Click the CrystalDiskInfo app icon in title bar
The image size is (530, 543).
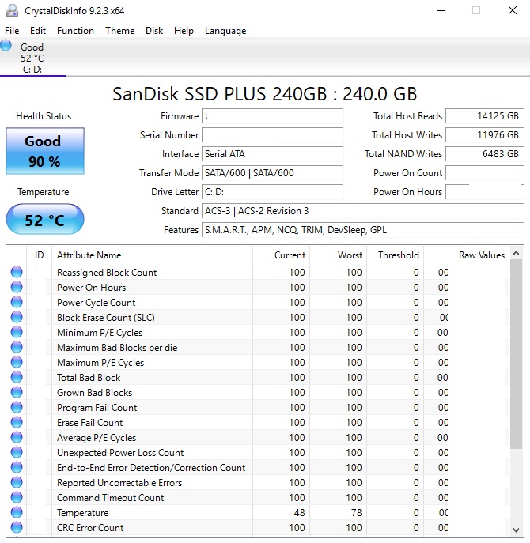tap(12, 11)
